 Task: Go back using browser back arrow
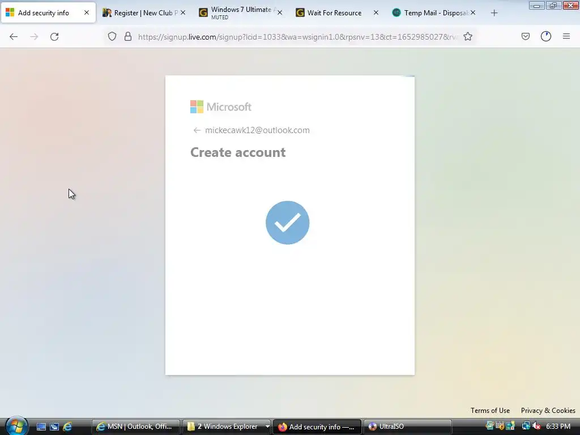tap(14, 37)
